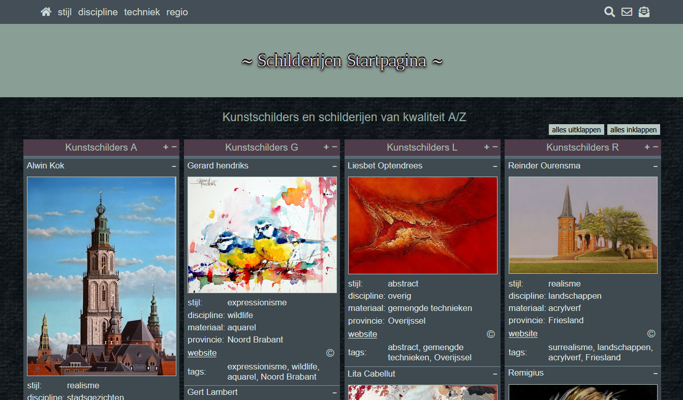Select techniek in the navigation bar
This screenshot has height=400, width=683.
[142, 12]
